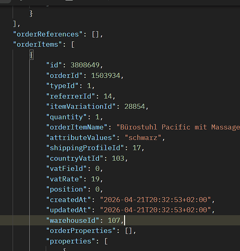Image resolution: width=240 pixels, height=251 pixels.
Task: Click the "schwarz" attribute value
Action: pyautogui.click(x=143, y=138)
